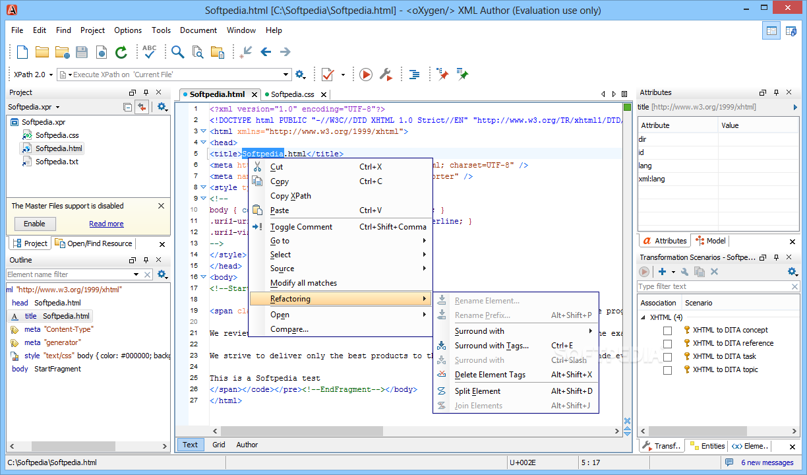Click the blue Back arrow
This screenshot has width=807, height=475.
[x=266, y=52]
